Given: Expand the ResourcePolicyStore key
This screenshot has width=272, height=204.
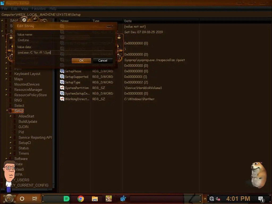Looking at the screenshot, I should [6, 95].
